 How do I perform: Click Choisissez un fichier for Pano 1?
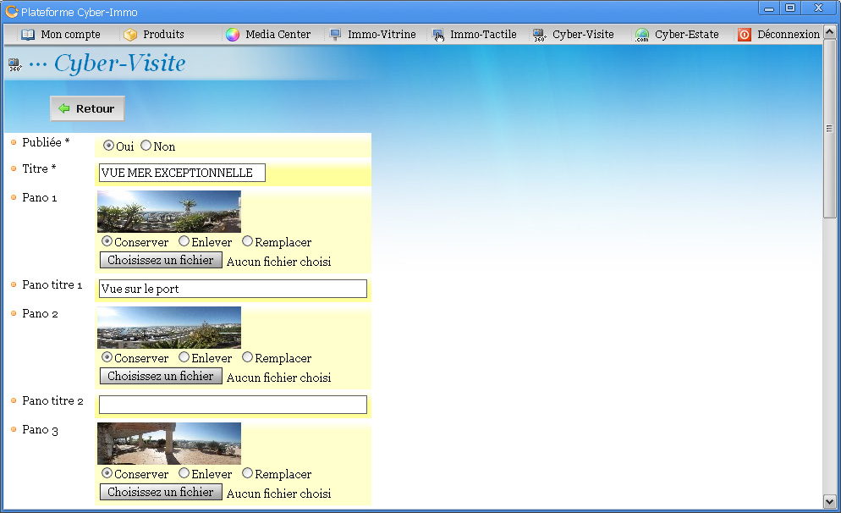pos(161,260)
